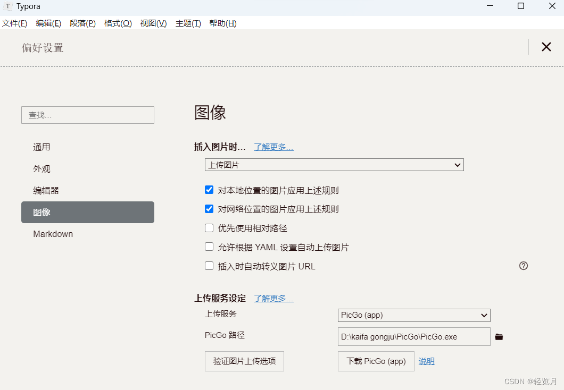The width and height of the screenshot is (564, 390).
Task: Close the preferences panel with the X icon
Action: 546,47
